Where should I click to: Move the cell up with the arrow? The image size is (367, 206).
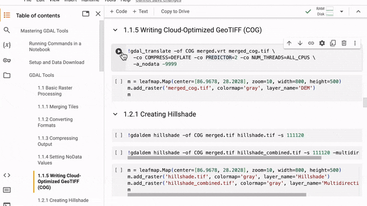point(289,43)
